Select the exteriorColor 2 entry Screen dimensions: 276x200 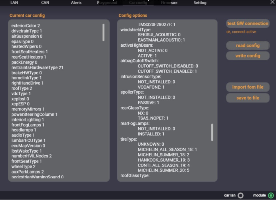pyautogui.click(x=26, y=26)
